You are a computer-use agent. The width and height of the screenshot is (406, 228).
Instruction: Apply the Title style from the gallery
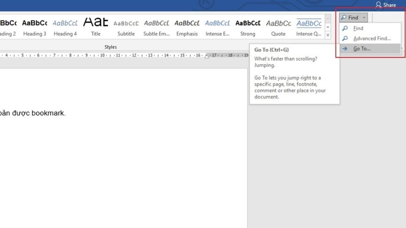pyautogui.click(x=96, y=28)
